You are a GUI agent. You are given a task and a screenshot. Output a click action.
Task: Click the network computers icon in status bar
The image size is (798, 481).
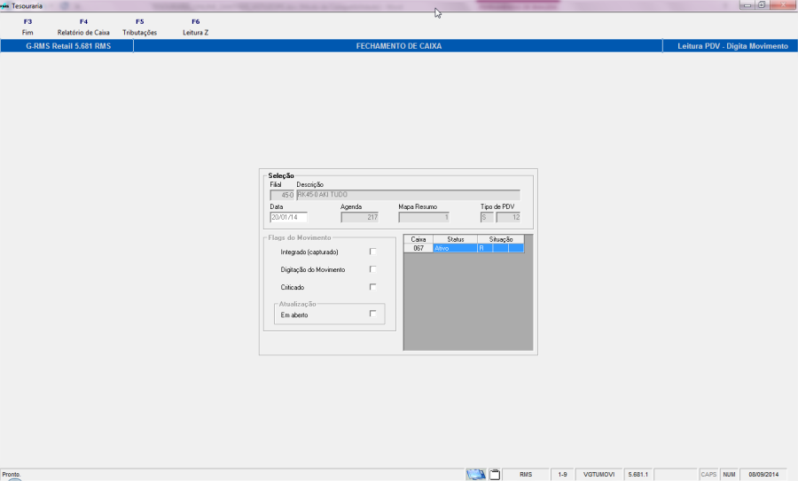click(x=476, y=475)
